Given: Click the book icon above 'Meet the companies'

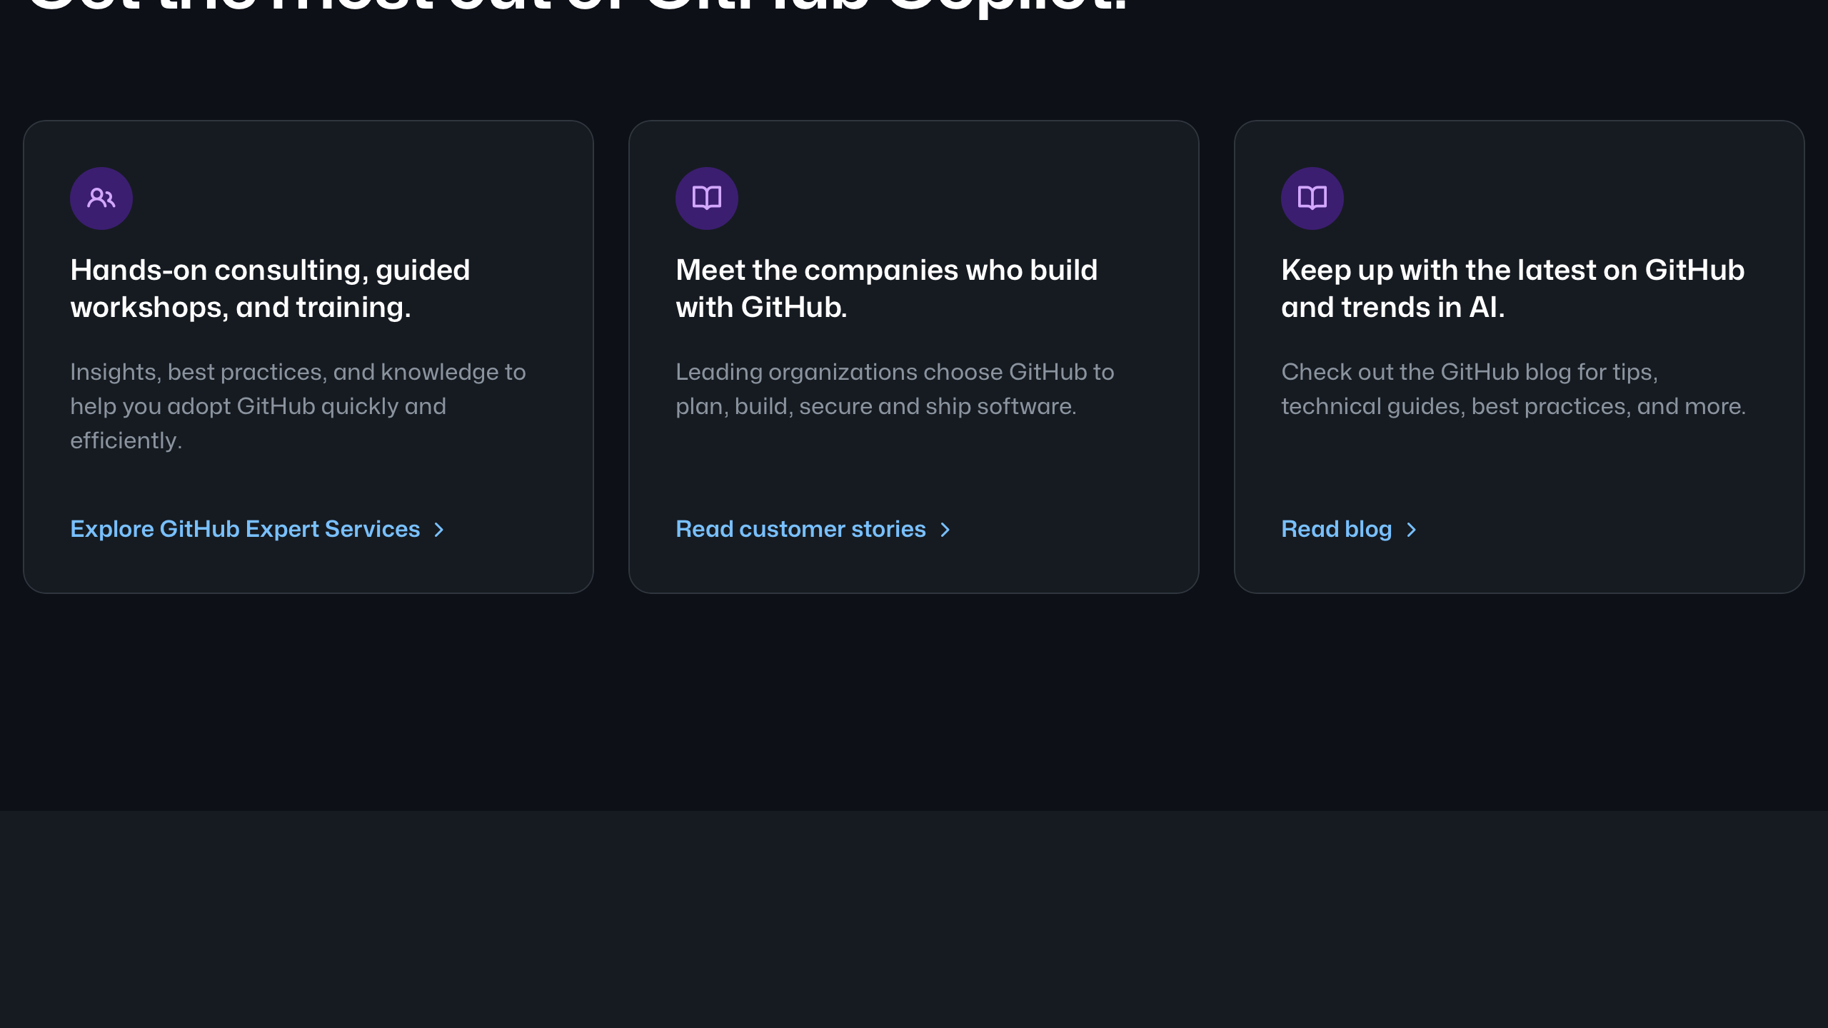Looking at the screenshot, I should 707,198.
